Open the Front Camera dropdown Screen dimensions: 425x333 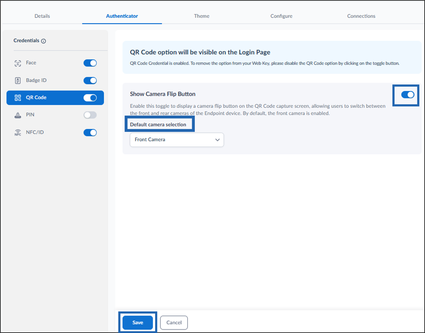[177, 140]
